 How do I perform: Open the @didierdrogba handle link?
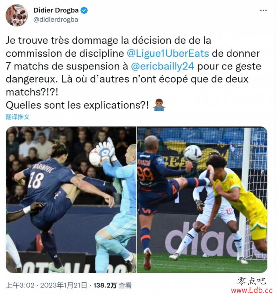[x=56, y=19]
